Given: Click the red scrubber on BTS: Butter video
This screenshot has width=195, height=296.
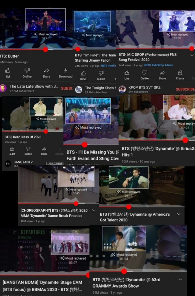Looking at the screenshot, I should tap(45, 49).
